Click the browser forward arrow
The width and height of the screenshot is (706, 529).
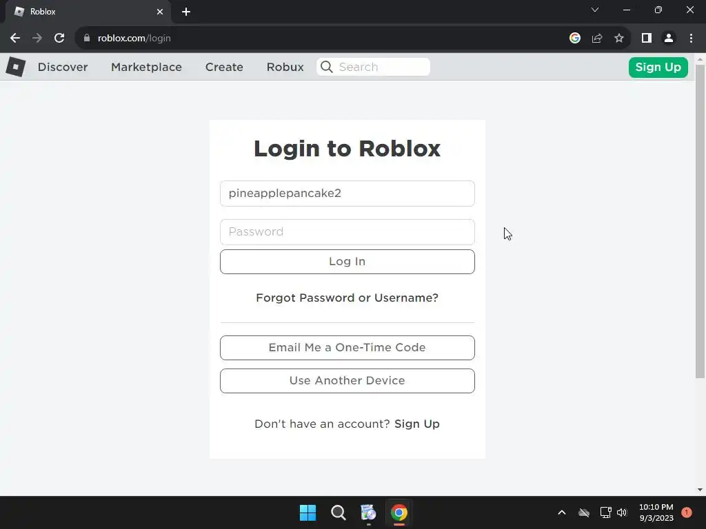(x=37, y=39)
